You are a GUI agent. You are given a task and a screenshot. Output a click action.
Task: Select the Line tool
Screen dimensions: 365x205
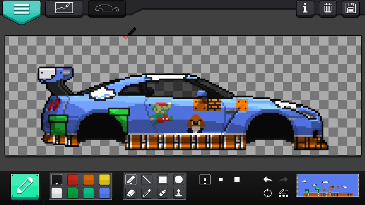pos(147,179)
